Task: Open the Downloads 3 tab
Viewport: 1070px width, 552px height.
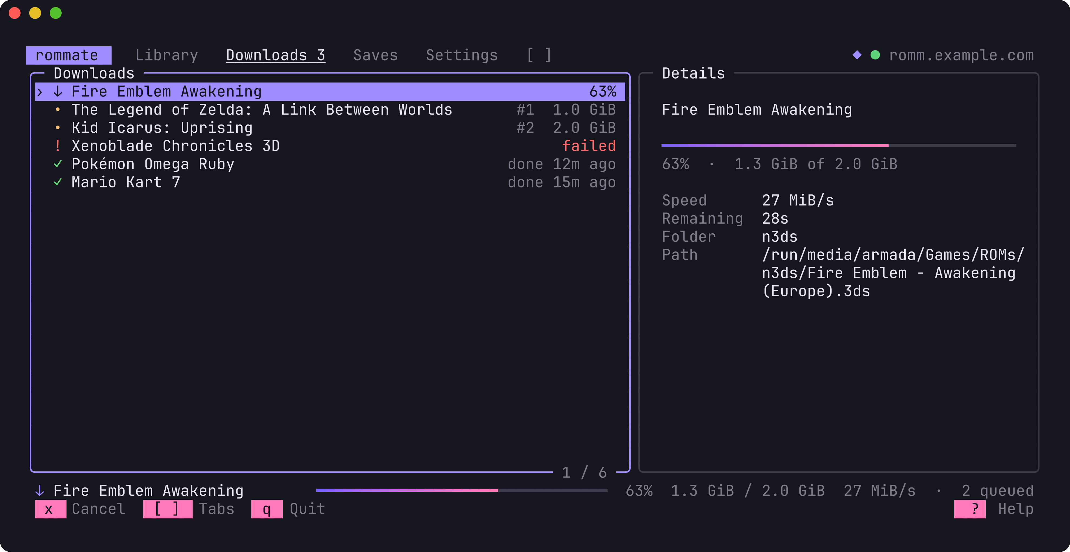Action: (275, 55)
